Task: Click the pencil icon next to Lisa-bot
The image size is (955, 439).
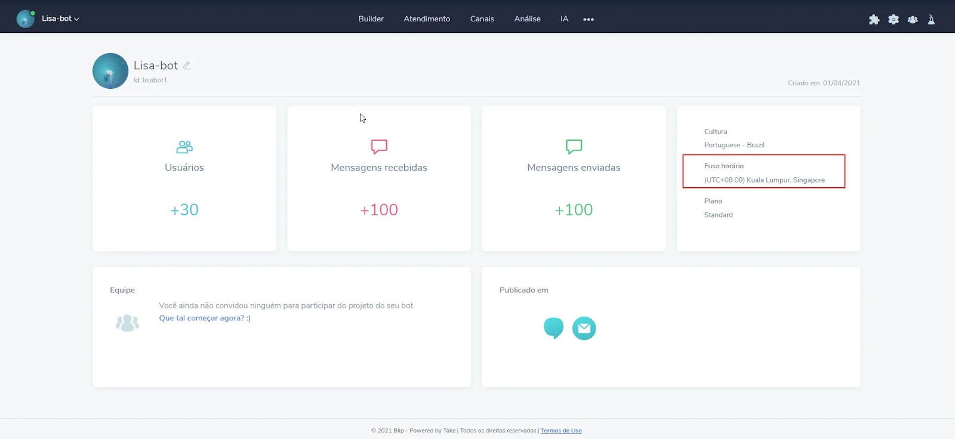Action: pyautogui.click(x=187, y=66)
